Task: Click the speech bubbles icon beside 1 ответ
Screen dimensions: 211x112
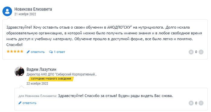Action: click(51, 52)
